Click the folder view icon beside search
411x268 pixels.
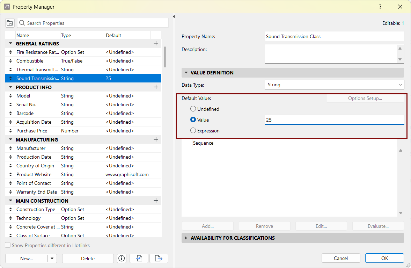tap(10, 23)
